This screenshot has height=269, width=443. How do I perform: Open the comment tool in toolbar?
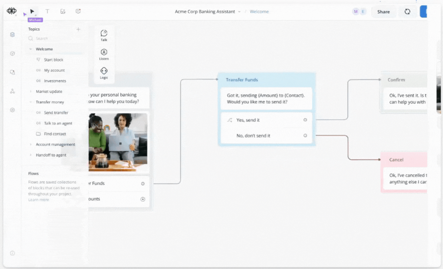(78, 12)
